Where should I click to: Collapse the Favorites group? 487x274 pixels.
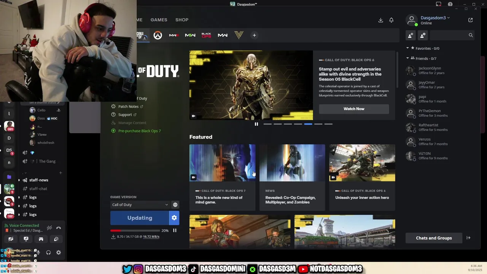click(x=407, y=48)
